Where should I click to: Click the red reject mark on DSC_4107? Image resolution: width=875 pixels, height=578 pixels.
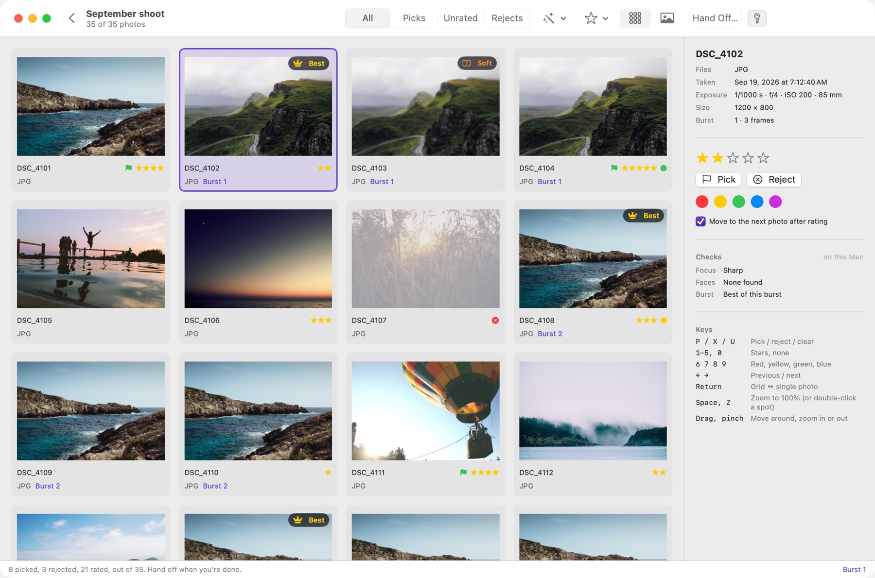(x=495, y=321)
